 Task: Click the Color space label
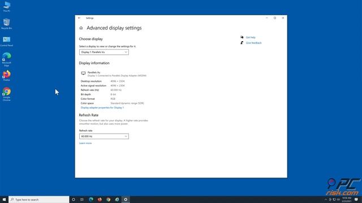tap(87, 103)
